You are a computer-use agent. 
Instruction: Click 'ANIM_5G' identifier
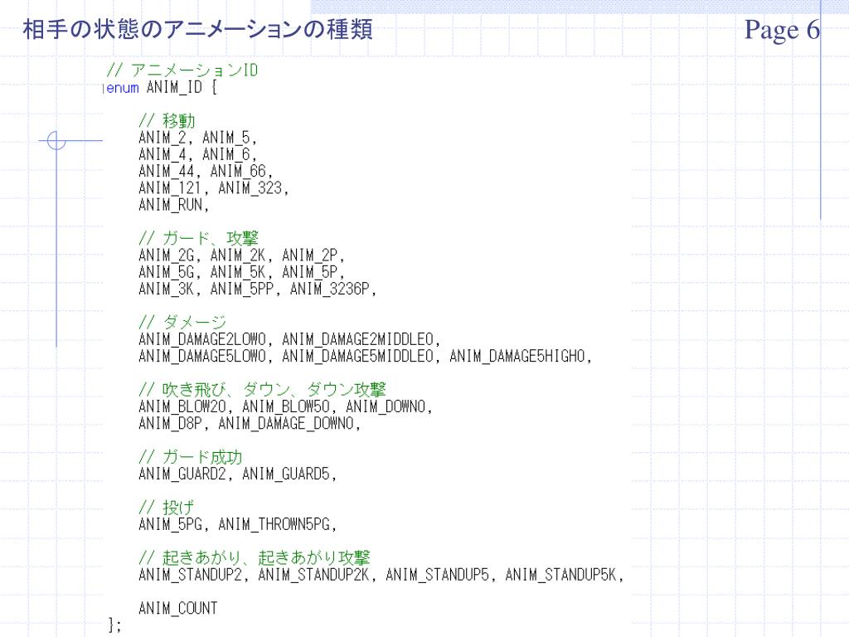[x=166, y=272]
